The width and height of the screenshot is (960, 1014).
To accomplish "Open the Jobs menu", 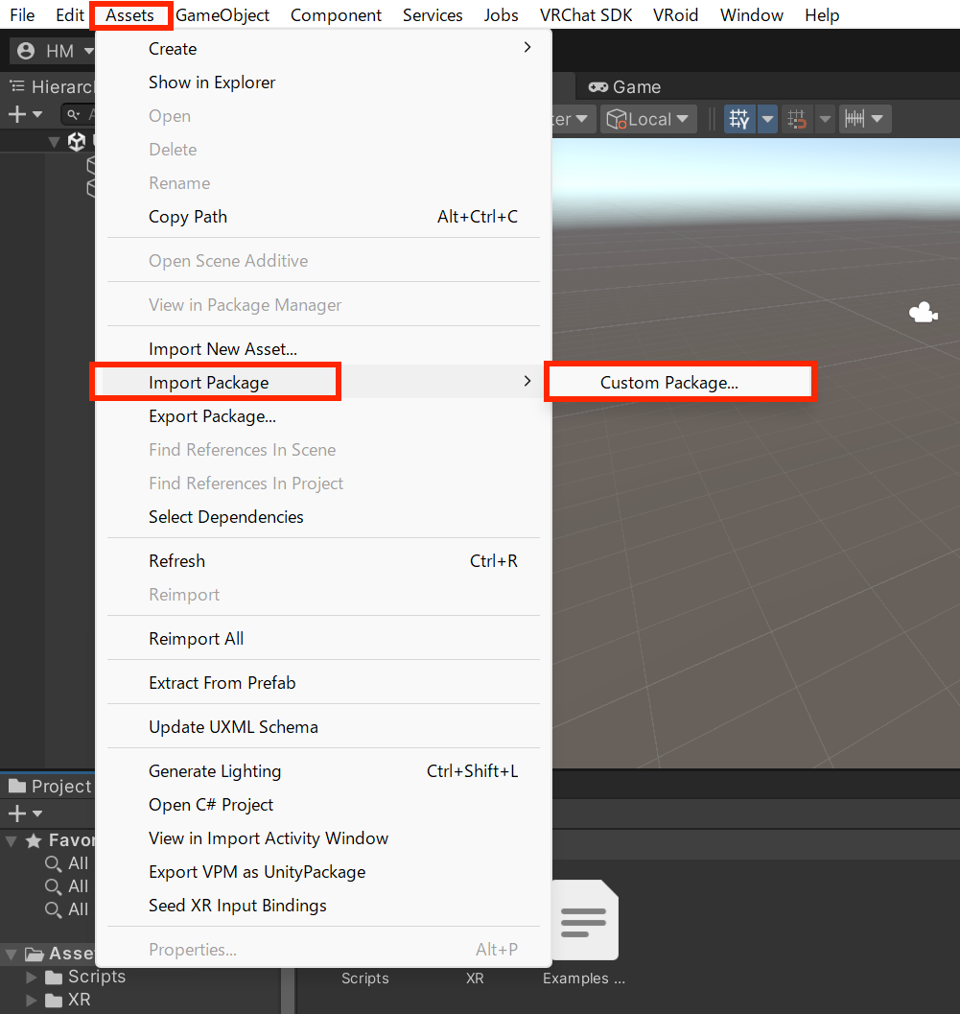I will (x=501, y=15).
